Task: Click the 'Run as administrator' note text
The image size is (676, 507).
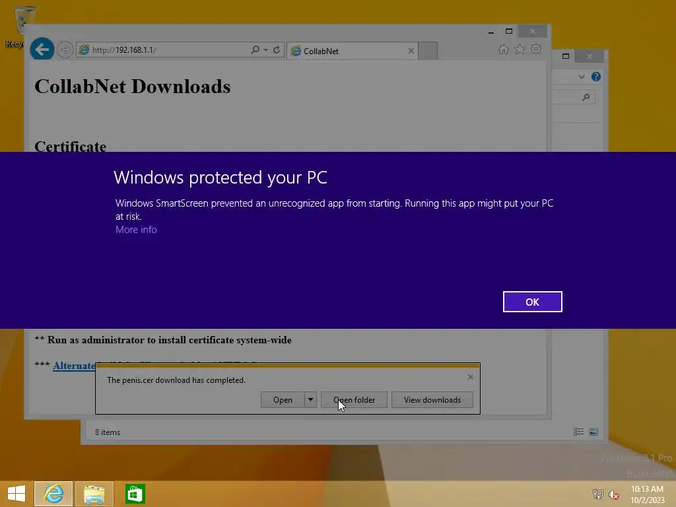Action: coord(163,340)
